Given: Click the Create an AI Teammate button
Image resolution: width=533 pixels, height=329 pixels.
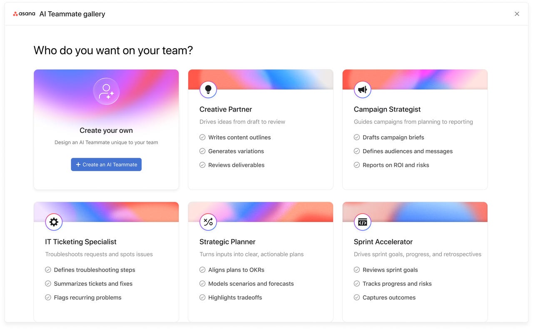Looking at the screenshot, I should pos(106,164).
